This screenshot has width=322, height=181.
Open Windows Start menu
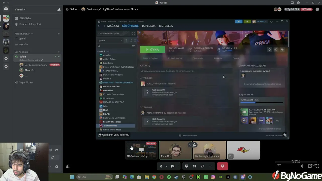(72, 177)
